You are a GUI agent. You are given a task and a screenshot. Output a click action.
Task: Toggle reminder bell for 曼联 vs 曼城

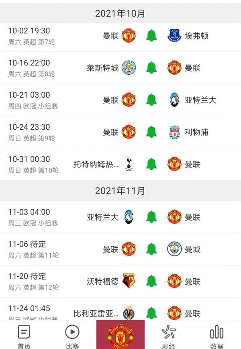151,249
